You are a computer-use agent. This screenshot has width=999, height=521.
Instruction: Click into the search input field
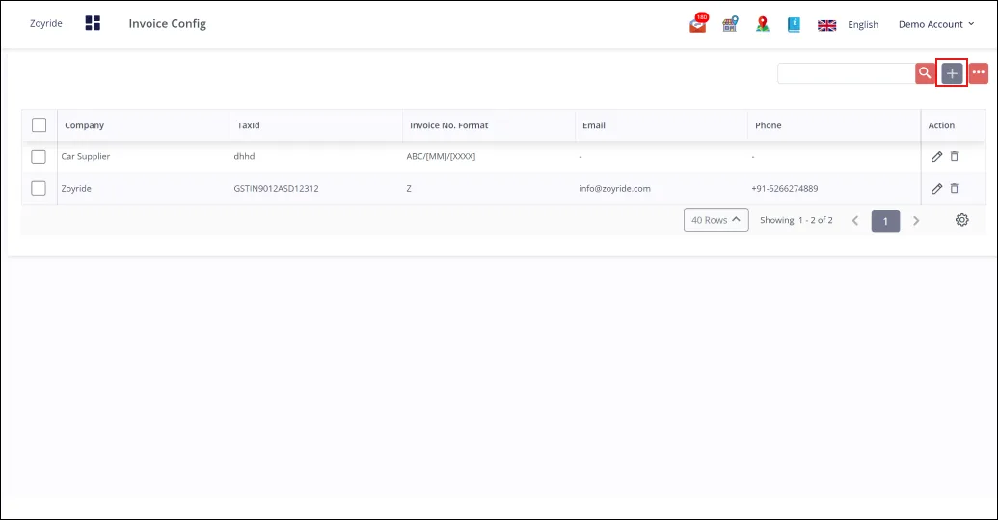846,73
